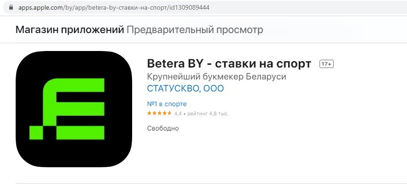Click the Предварительный просмотр header text

click(195, 30)
